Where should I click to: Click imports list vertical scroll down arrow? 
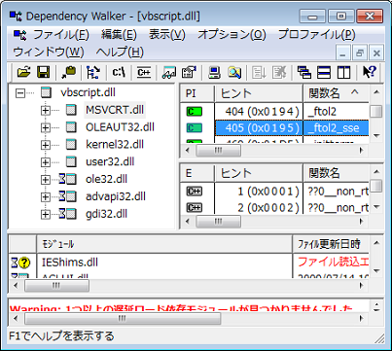point(376,135)
